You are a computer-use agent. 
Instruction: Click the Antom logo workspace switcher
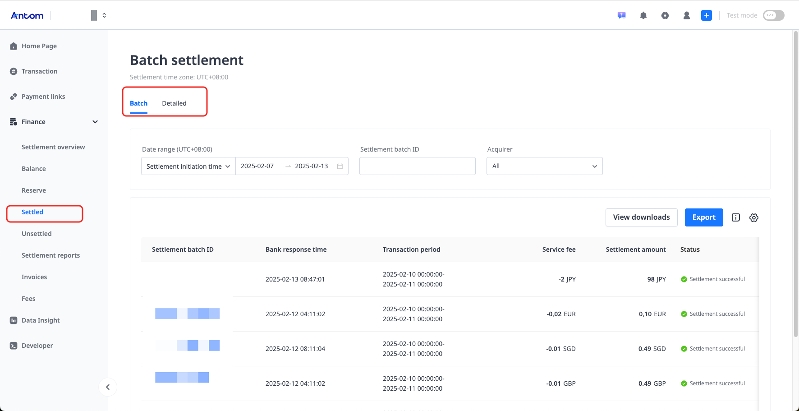[27, 15]
